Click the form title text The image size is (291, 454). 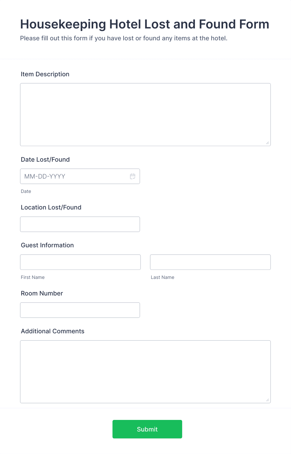click(145, 24)
